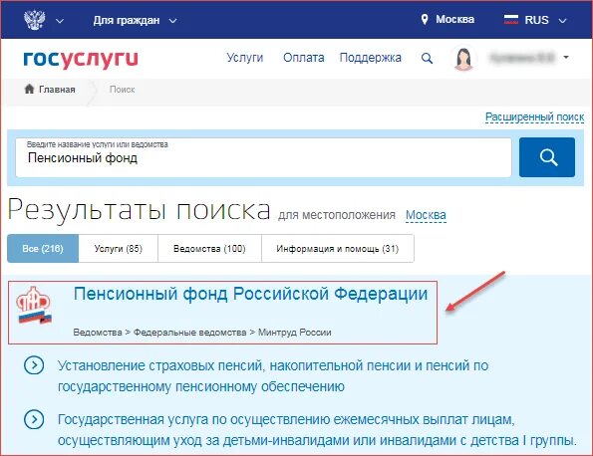This screenshot has width=593, height=456.
Task: Open 'Установление страховых пенсий' service link
Action: (x=273, y=376)
